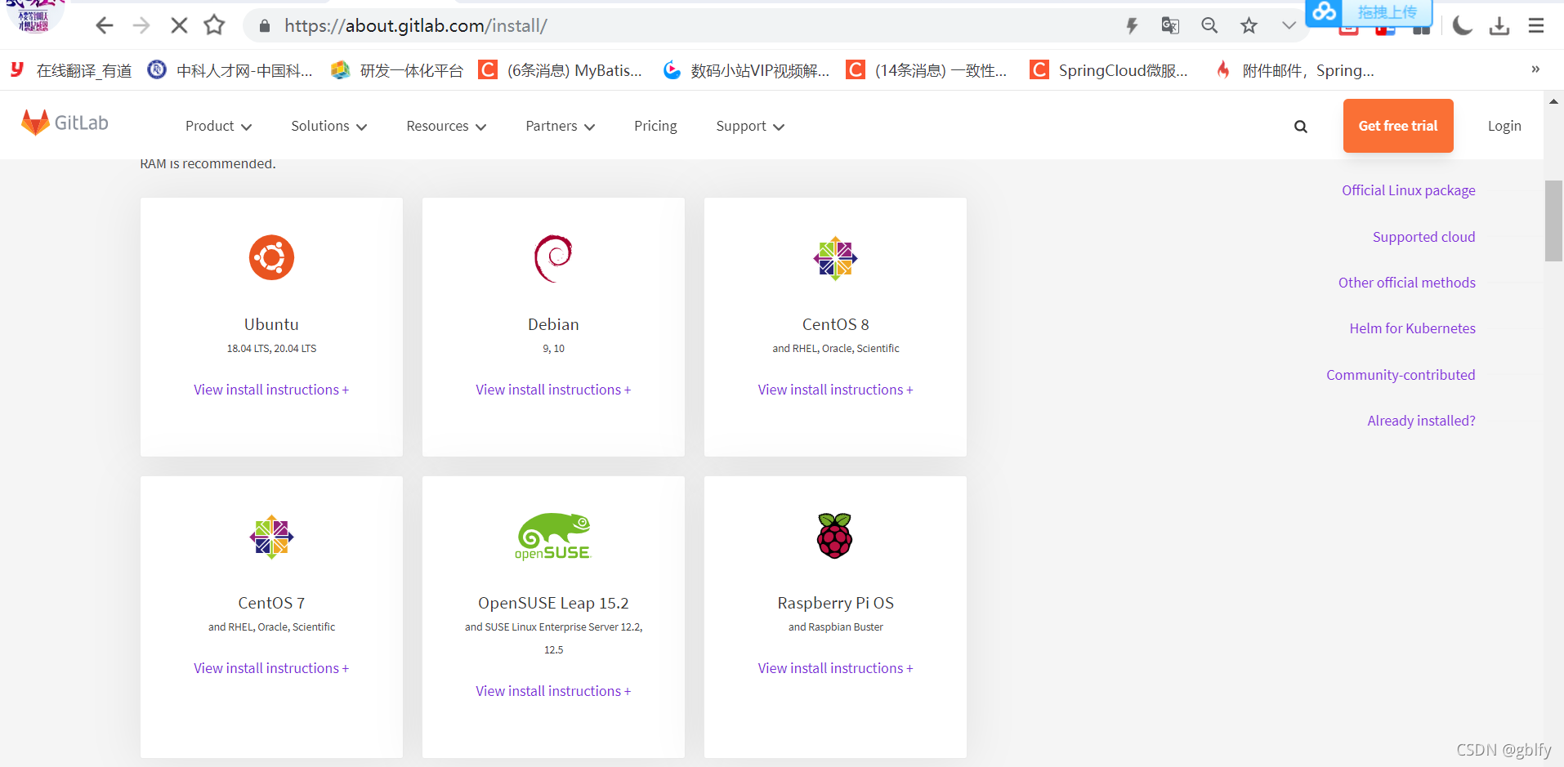Screen dimensions: 1564x767
Task: Click the zoom magnifier icon in address bar
Action: point(1209,25)
